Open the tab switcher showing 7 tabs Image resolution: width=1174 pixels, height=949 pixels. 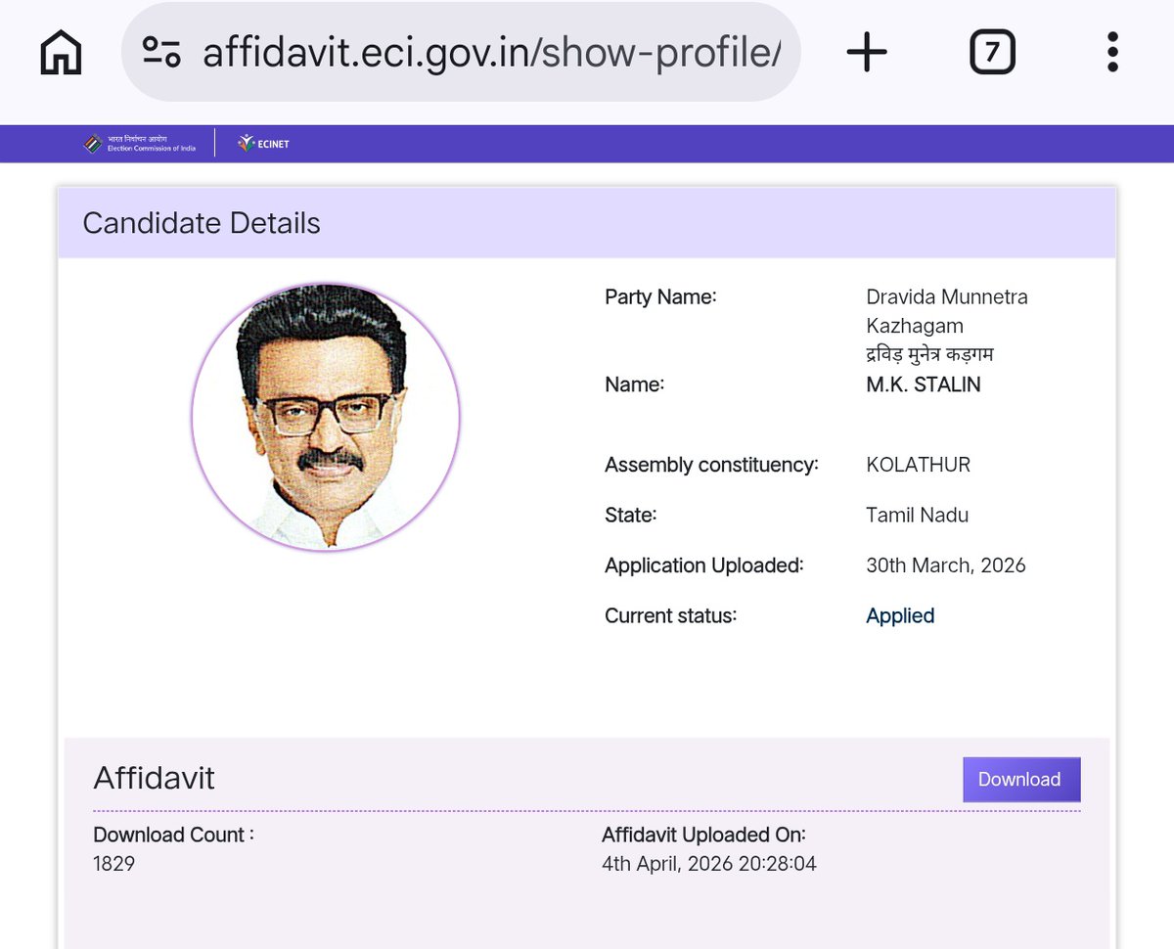click(992, 52)
